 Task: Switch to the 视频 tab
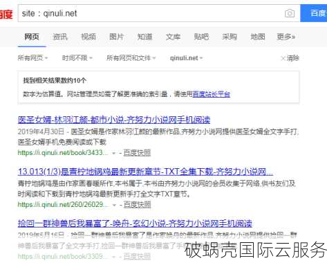pyautogui.click(x=88, y=37)
